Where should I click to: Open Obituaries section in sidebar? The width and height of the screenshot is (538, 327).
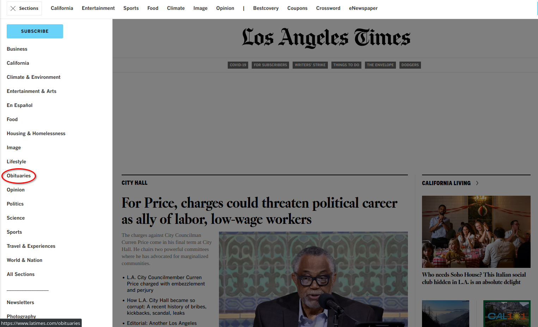point(19,176)
